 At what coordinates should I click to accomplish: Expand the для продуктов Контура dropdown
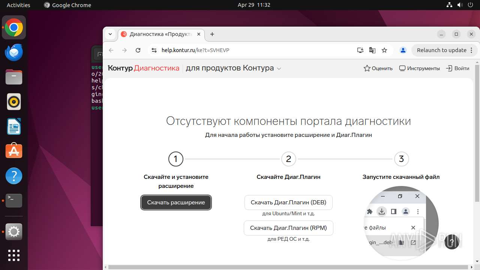(x=233, y=68)
